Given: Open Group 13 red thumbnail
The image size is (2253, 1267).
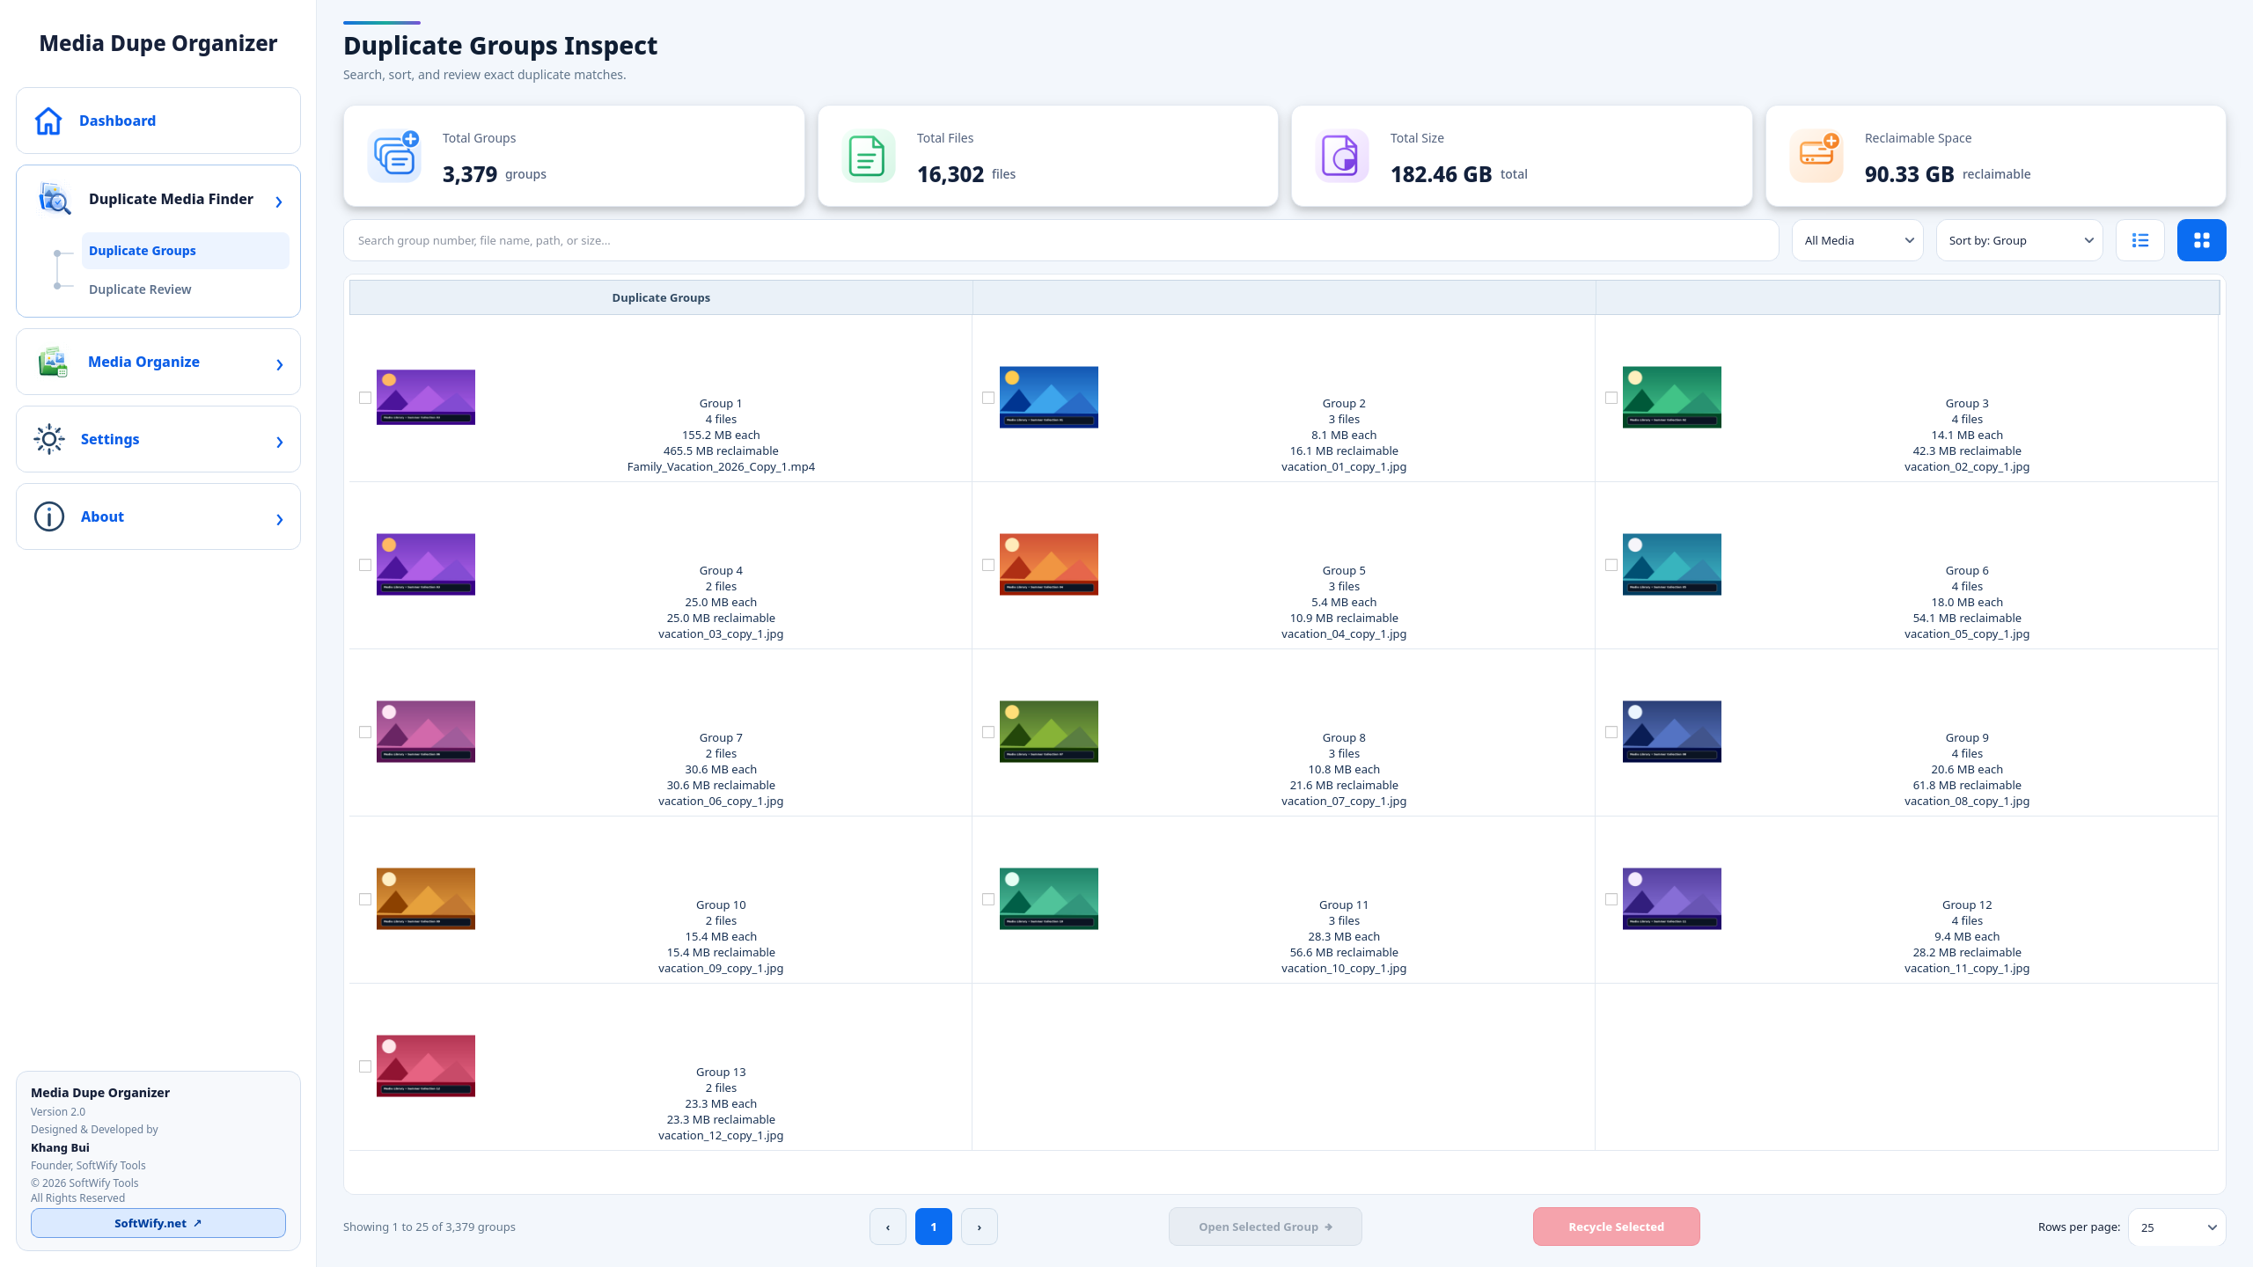Looking at the screenshot, I should [x=426, y=1066].
